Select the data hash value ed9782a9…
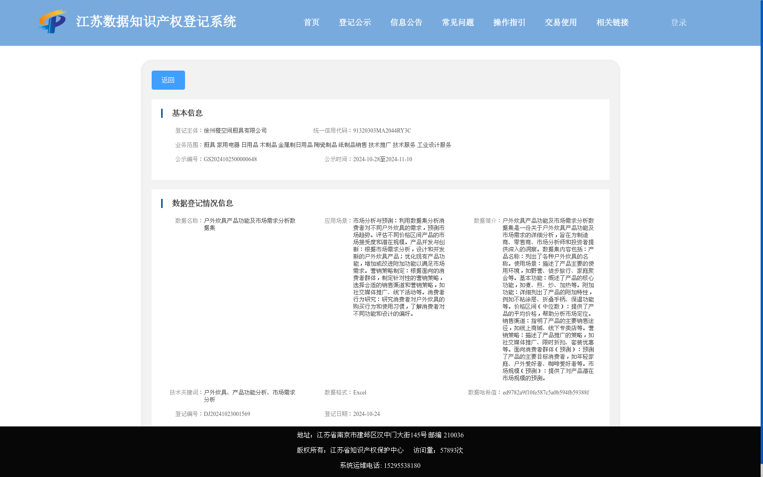The width and height of the screenshot is (763, 477). (x=546, y=393)
